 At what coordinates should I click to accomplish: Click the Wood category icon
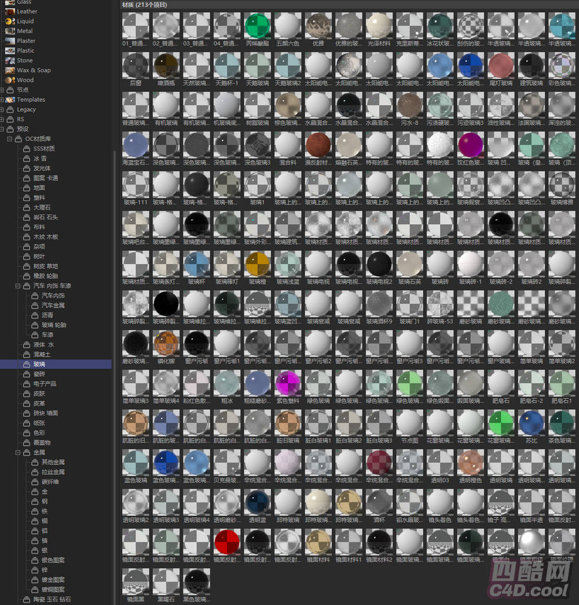pos(10,80)
